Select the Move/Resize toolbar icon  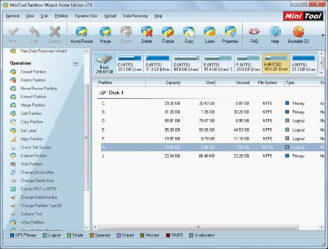[82, 35]
